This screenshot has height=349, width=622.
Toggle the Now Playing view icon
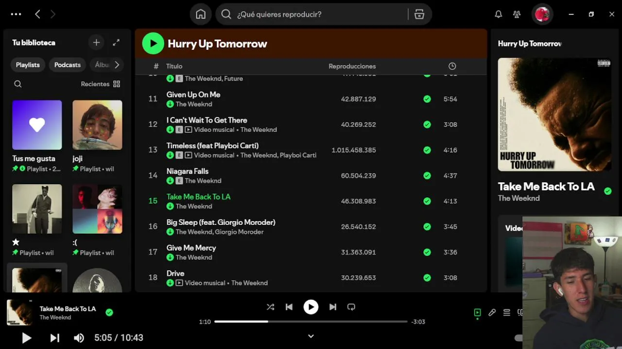(x=478, y=313)
